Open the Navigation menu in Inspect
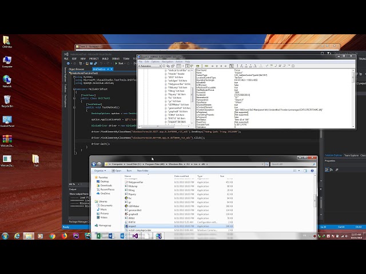This screenshot has width=366, height=274. point(168,62)
